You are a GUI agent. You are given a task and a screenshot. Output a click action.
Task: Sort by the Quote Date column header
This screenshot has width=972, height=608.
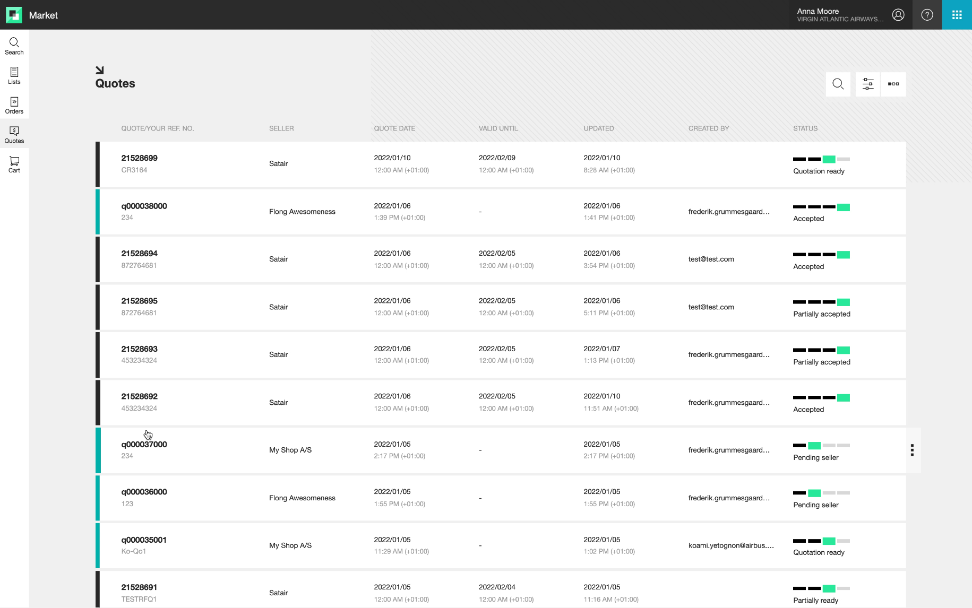pyautogui.click(x=394, y=128)
